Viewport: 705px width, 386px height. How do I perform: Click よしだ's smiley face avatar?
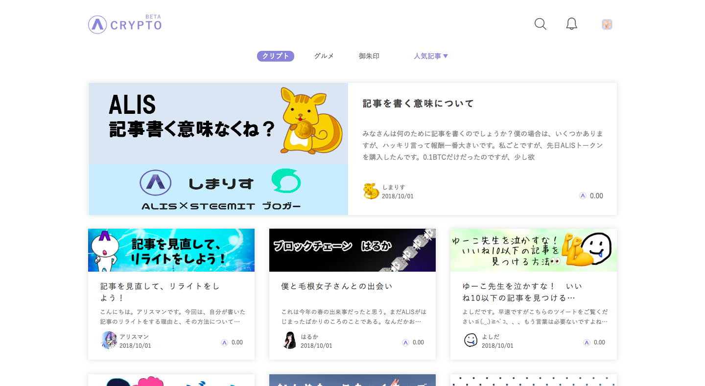pyautogui.click(x=470, y=340)
